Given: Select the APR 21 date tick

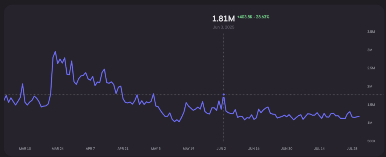Looking at the screenshot, I should (x=123, y=149).
